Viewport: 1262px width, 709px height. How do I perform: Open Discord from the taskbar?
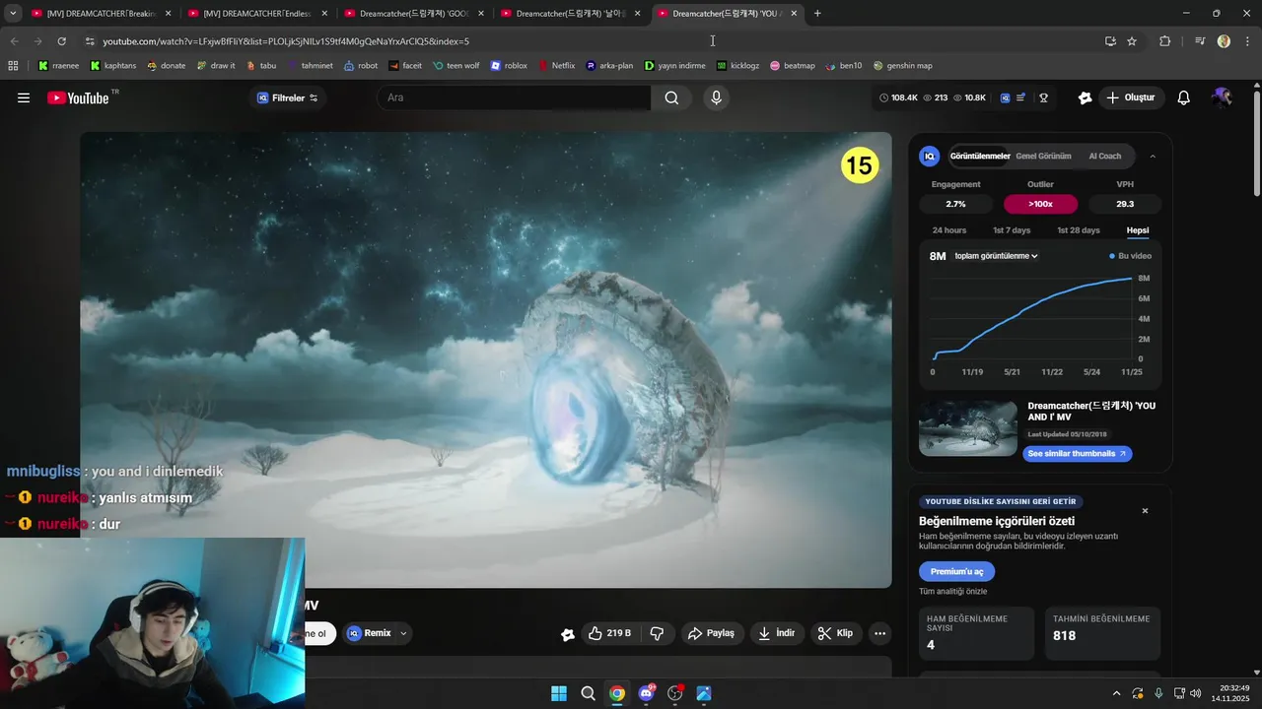coord(646,693)
